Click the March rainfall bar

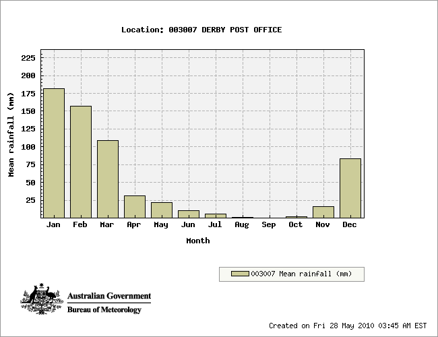pyautogui.click(x=108, y=179)
